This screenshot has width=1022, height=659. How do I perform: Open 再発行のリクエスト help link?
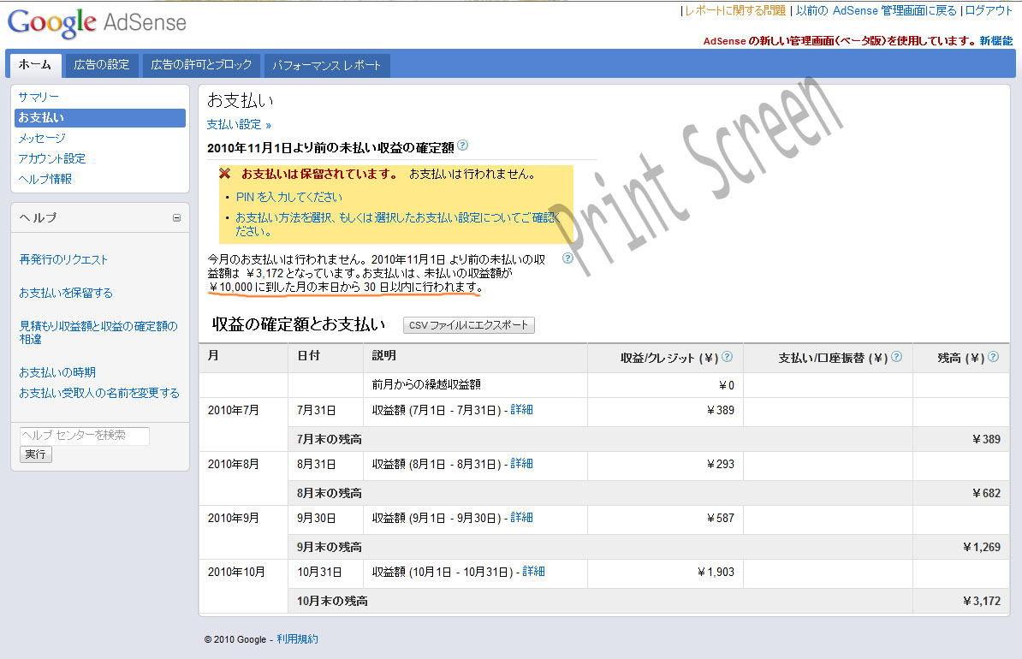(x=63, y=259)
